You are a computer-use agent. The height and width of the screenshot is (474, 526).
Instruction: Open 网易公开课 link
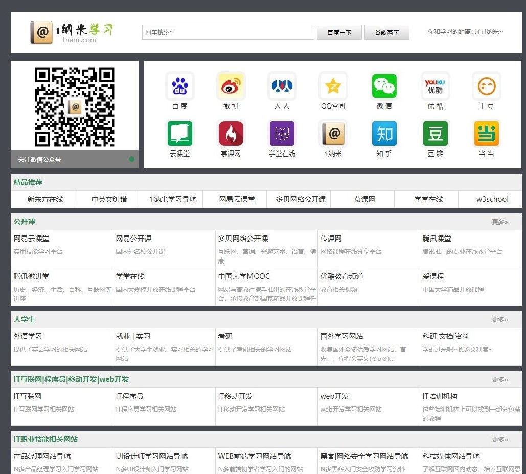tap(133, 239)
